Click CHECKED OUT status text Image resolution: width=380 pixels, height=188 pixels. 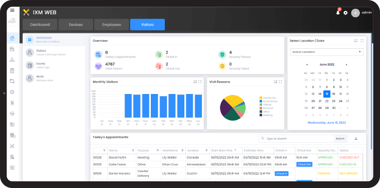349,158
